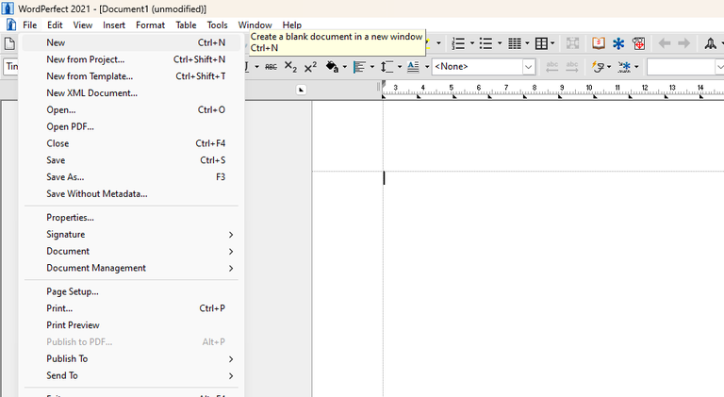Click the New blank document toolbar icon
This screenshot has height=397, width=724.
(x=9, y=44)
